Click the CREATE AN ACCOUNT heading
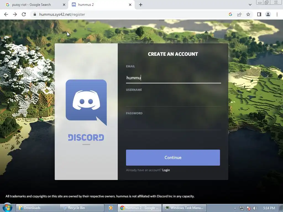 click(x=173, y=54)
